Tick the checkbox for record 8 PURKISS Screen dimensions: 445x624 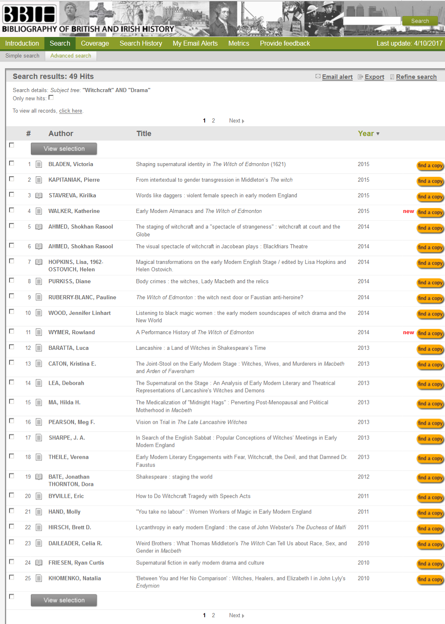[x=12, y=281]
